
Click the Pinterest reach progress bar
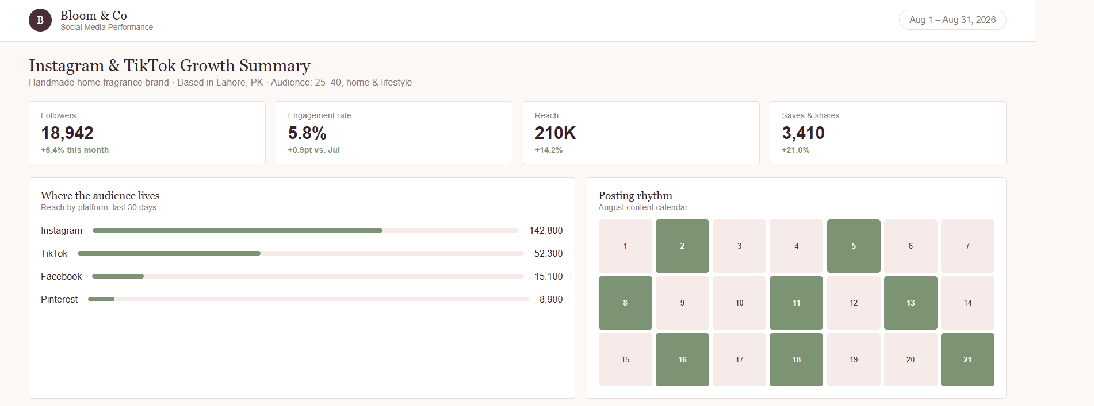coord(308,299)
